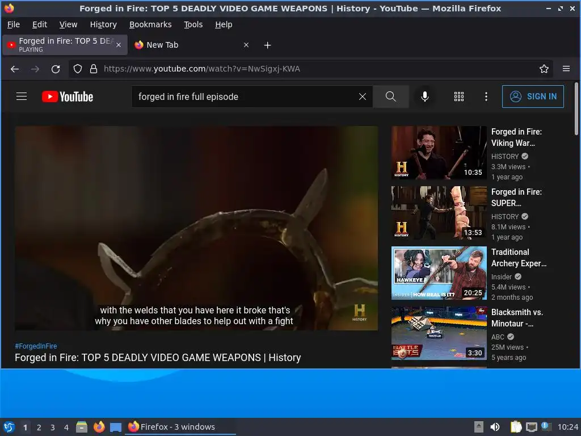Click the show desktop taskbar icon
Viewport: 581px width, 436px height.
(x=116, y=427)
